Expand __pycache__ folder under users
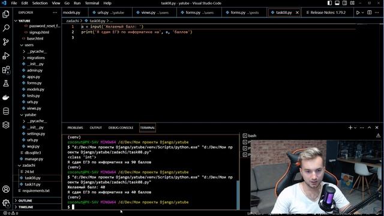 pos(24,52)
